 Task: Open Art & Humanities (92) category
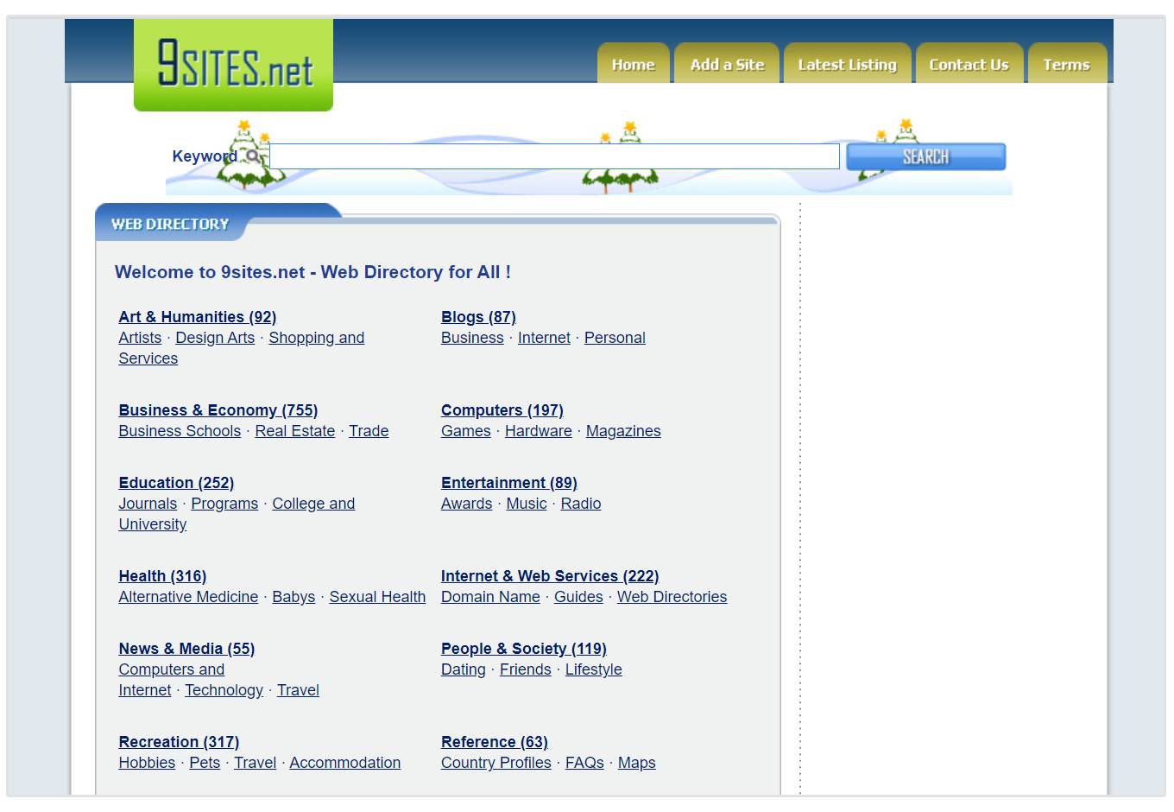pyautogui.click(x=197, y=317)
